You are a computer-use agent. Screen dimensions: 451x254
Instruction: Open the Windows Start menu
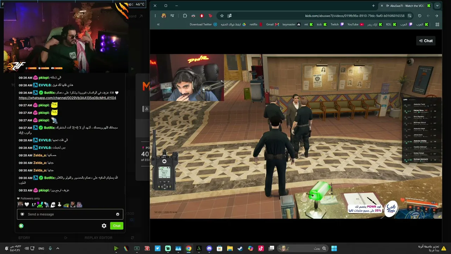click(x=334, y=248)
